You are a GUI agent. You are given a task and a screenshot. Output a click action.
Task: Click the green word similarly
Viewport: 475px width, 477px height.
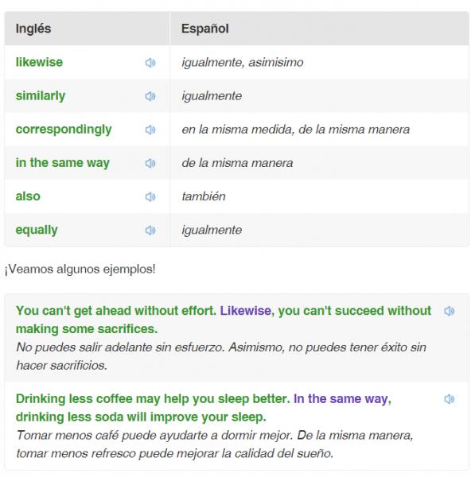coord(41,96)
